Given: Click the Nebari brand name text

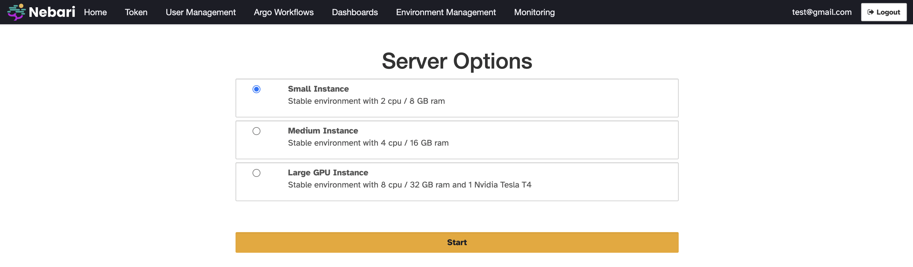Looking at the screenshot, I should point(52,12).
